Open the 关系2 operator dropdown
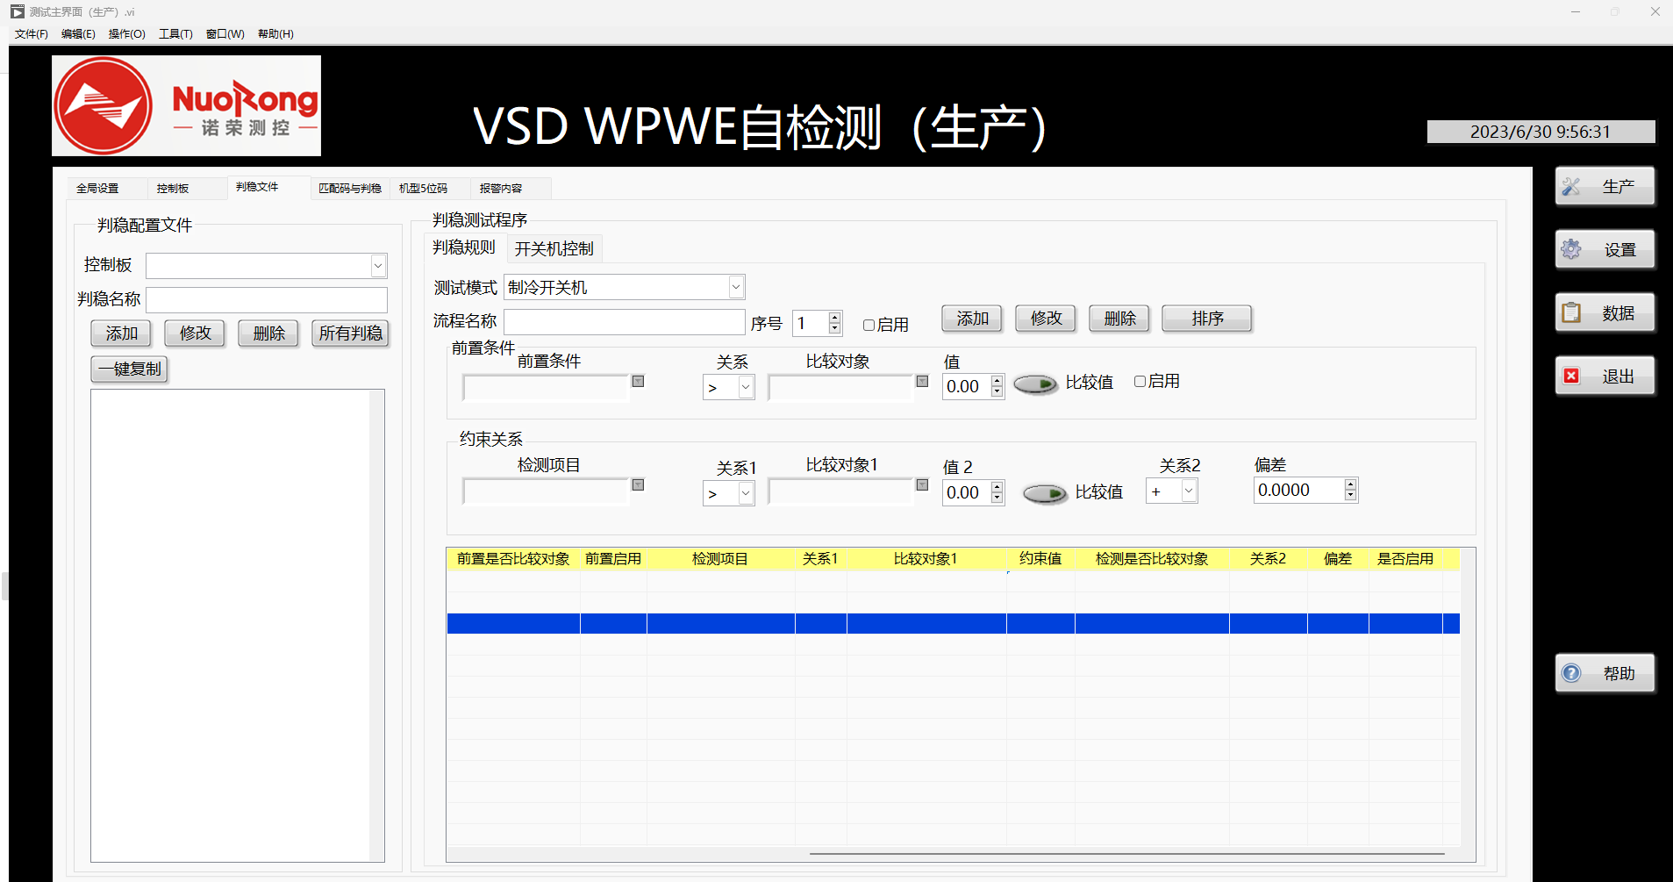The height and width of the screenshot is (882, 1673). pyautogui.click(x=1186, y=491)
